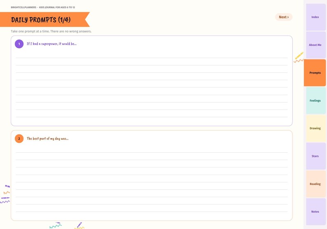
Task: Click 'Kids Journal for Ages 6 to 12' text
Action: tap(57, 7)
